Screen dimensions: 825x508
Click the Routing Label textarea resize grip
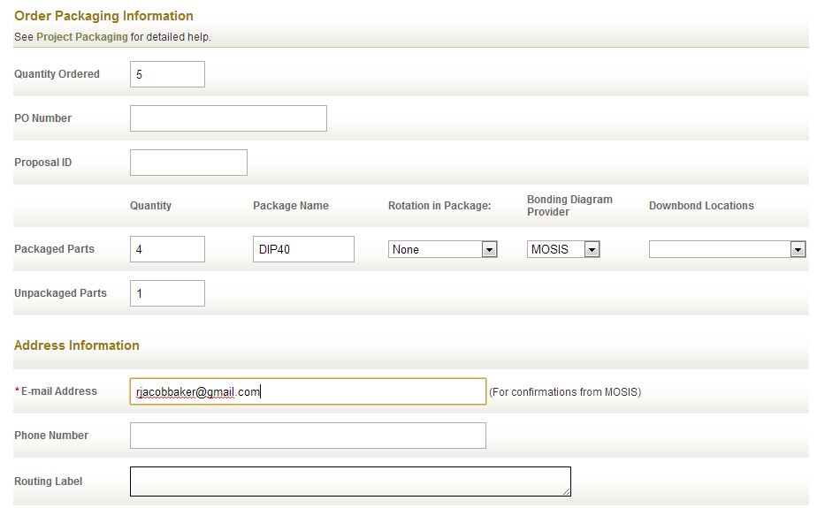pos(566,492)
